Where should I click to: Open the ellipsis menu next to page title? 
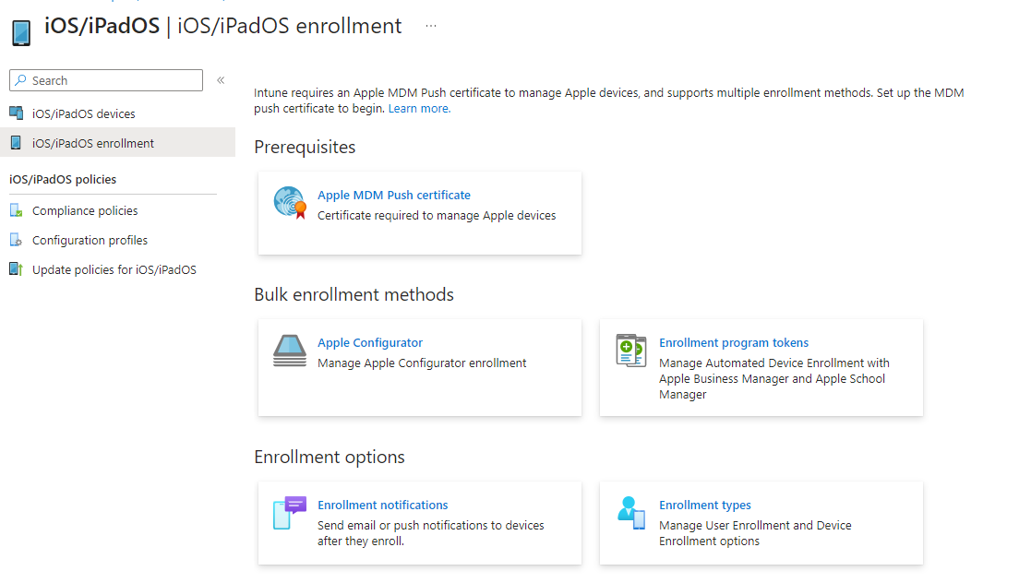point(430,26)
